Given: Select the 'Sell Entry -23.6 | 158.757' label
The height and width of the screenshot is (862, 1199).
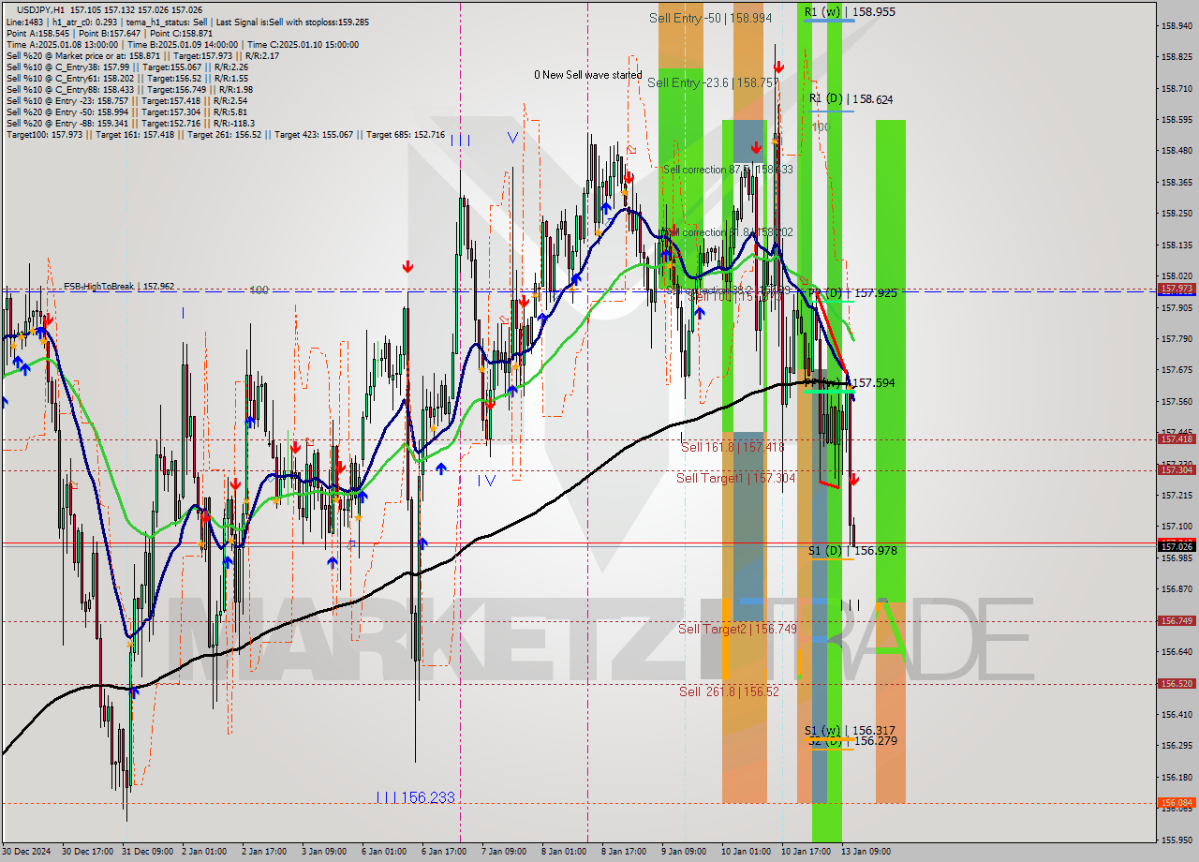Looking at the screenshot, I should click(x=713, y=82).
